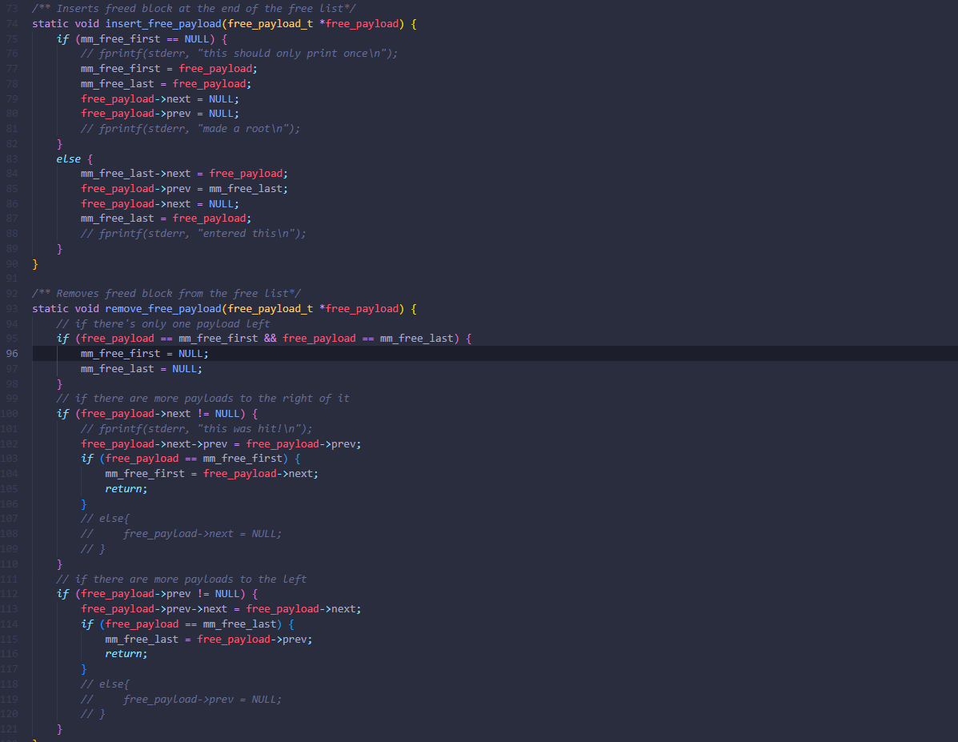The width and height of the screenshot is (958, 742).
Task: Click the 'return;' statement on line 116
Action: click(126, 654)
